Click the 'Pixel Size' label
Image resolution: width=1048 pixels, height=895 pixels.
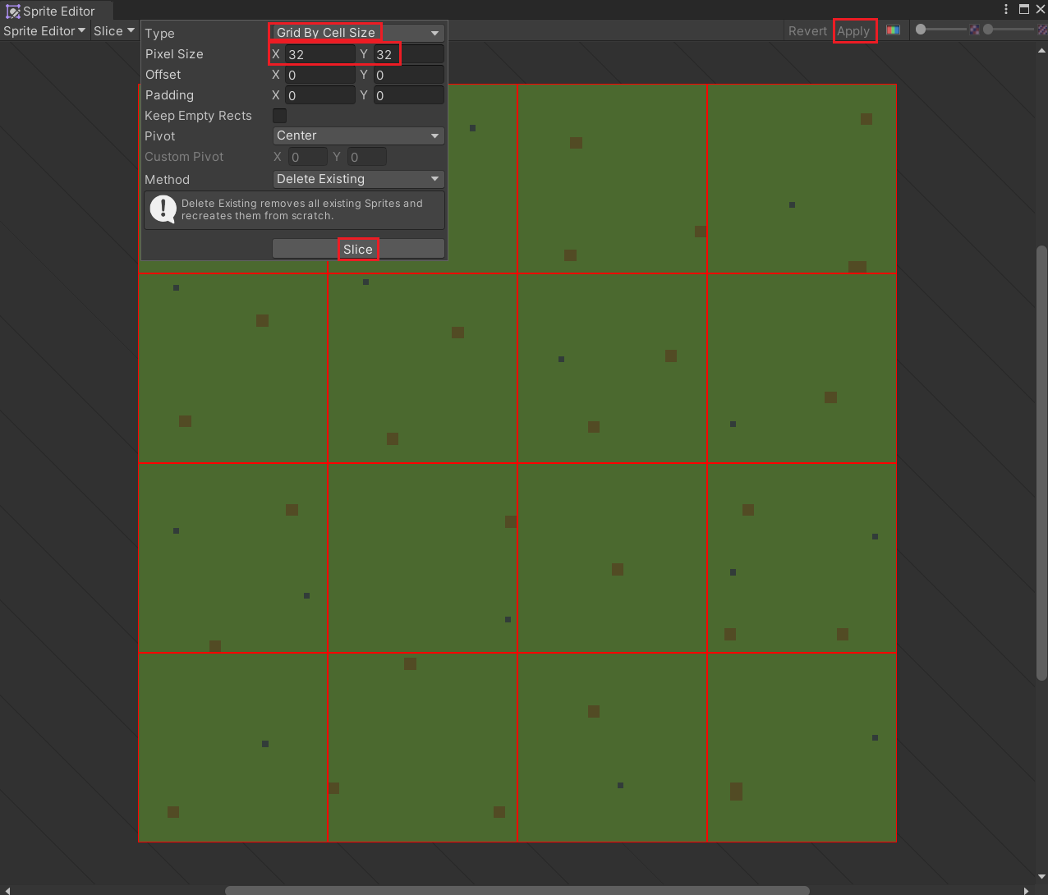click(x=174, y=54)
